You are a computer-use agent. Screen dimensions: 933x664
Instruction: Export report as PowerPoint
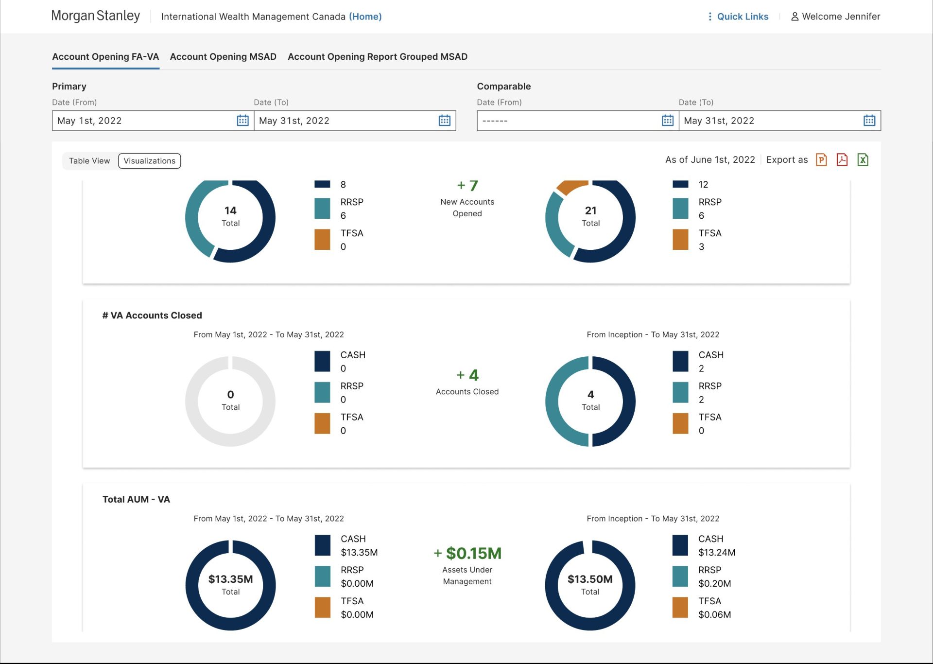tap(821, 160)
